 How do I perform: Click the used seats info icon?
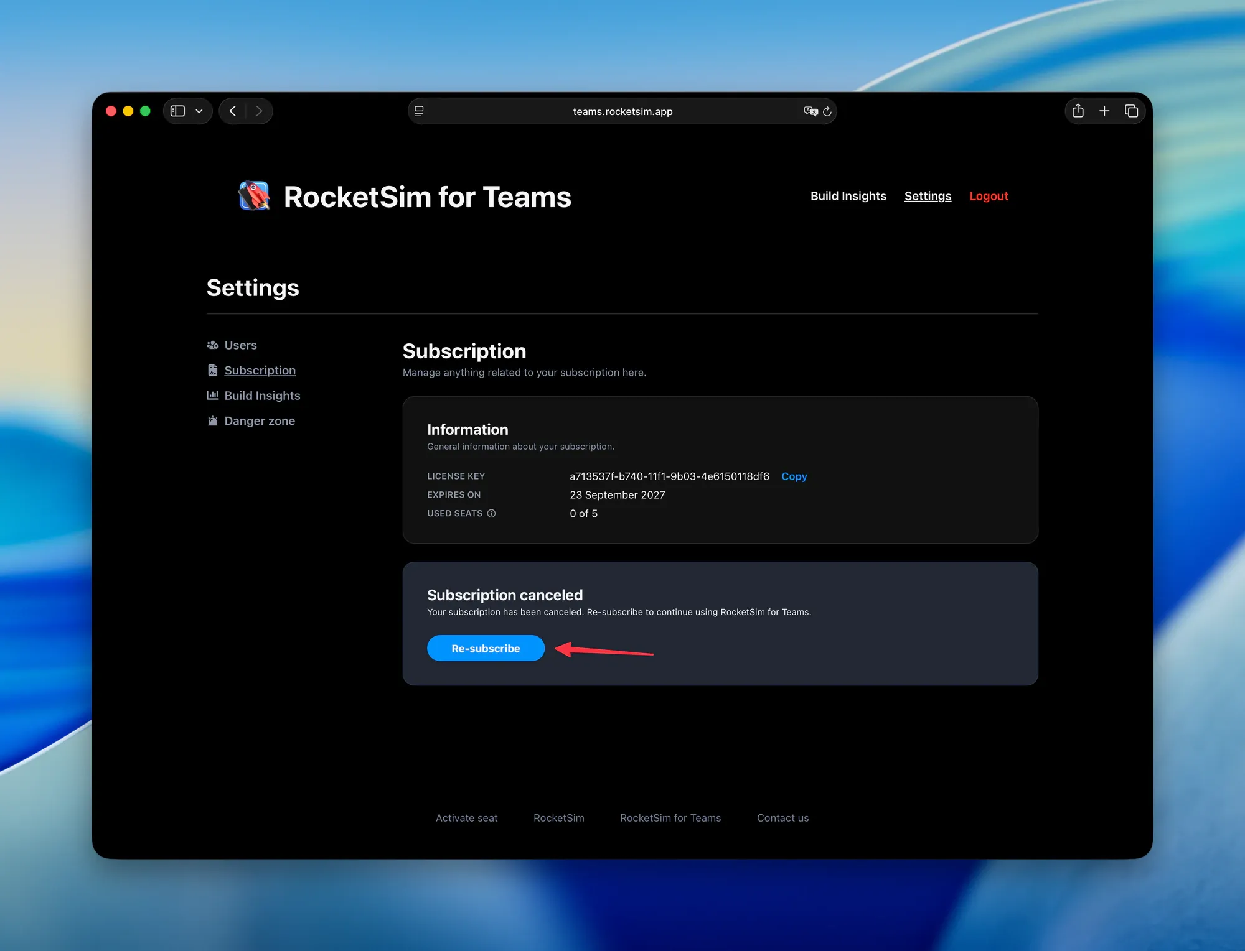coord(491,513)
